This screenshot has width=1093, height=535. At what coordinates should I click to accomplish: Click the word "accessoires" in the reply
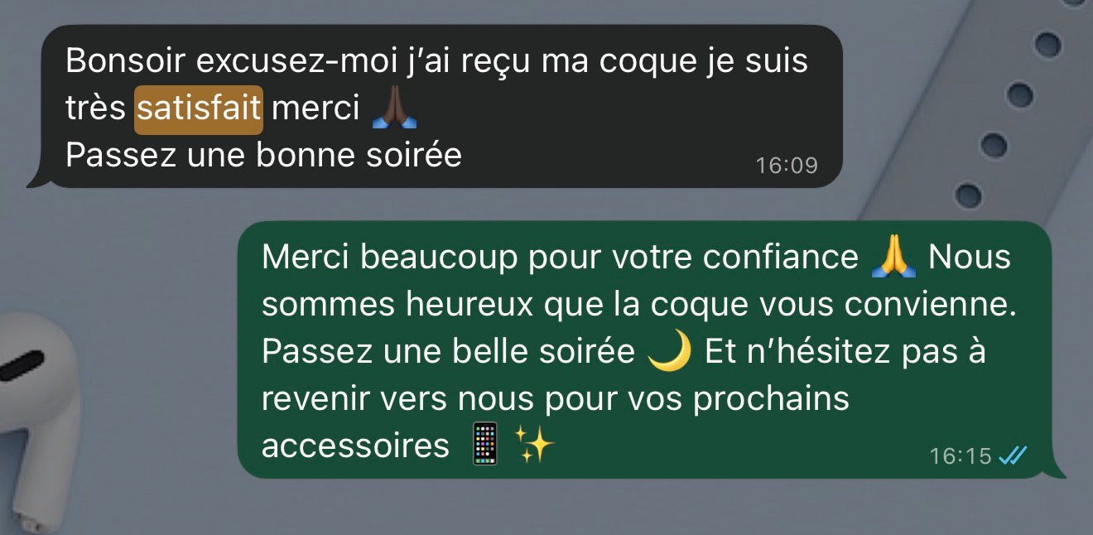[355, 446]
